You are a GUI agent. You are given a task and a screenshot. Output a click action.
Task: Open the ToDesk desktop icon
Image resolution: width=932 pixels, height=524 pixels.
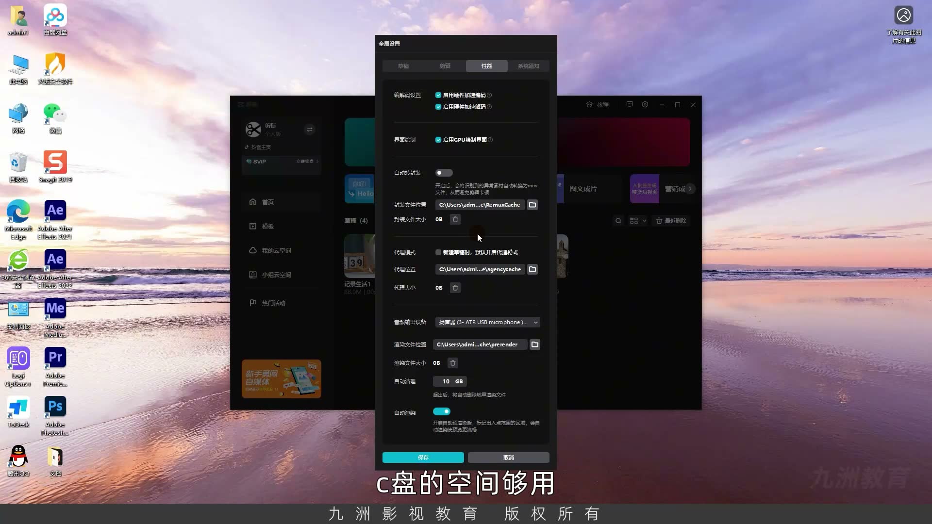point(18,412)
